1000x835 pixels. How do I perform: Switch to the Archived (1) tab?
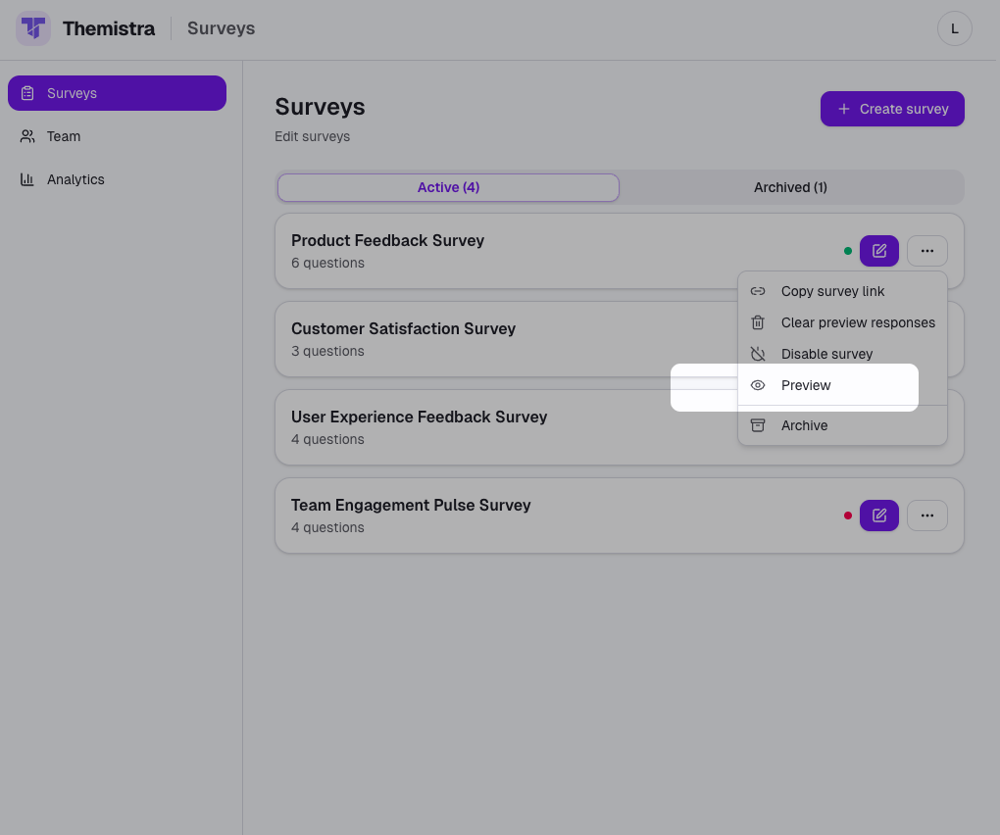tap(790, 187)
